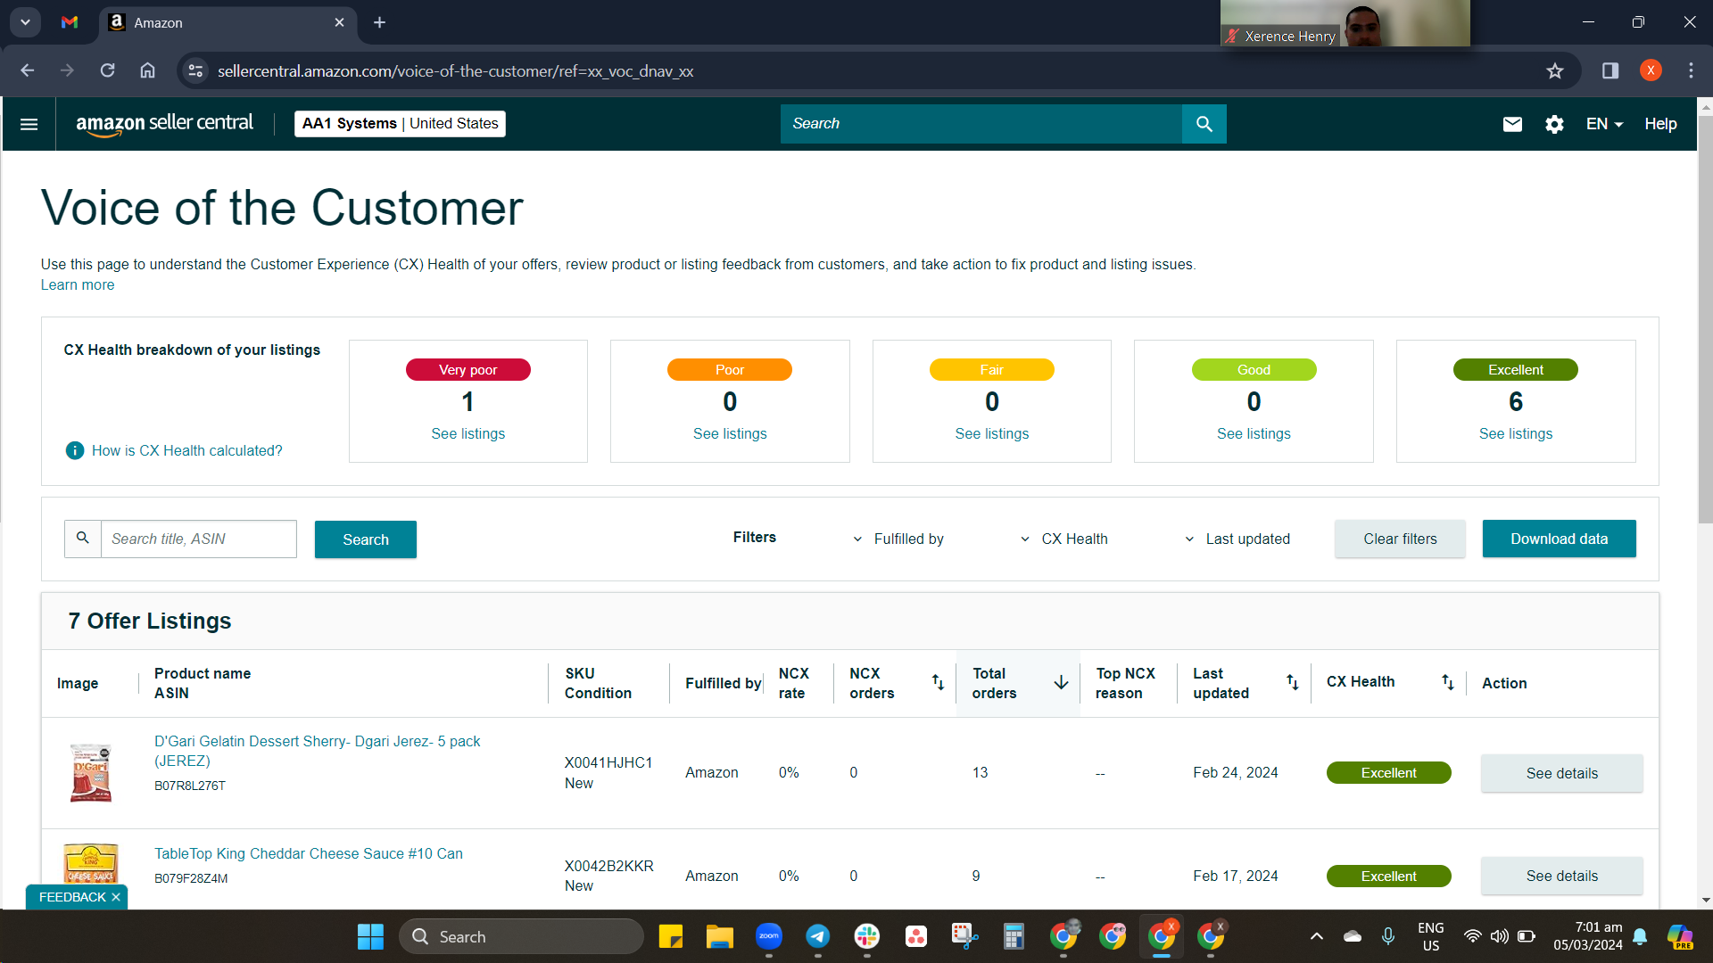The width and height of the screenshot is (1713, 963).
Task: Focus the top Seller Central search box
Action: (981, 124)
